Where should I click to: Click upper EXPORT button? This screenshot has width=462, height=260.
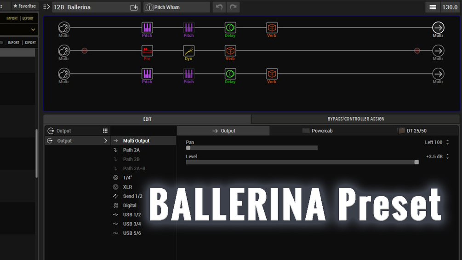coord(28,18)
